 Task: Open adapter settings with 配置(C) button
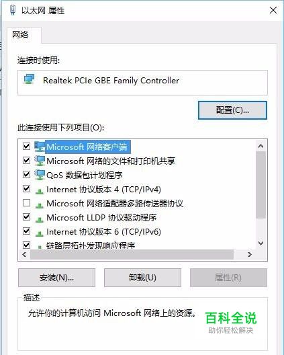[232, 110]
